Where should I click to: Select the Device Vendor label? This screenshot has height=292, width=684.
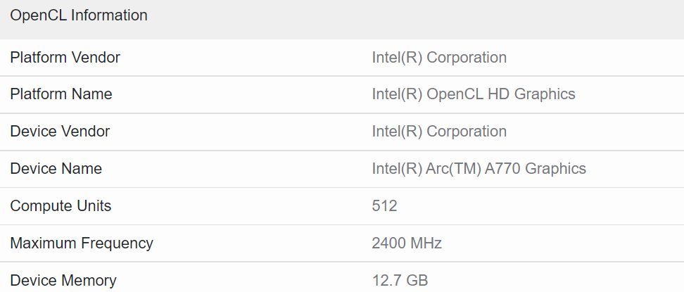60,132
